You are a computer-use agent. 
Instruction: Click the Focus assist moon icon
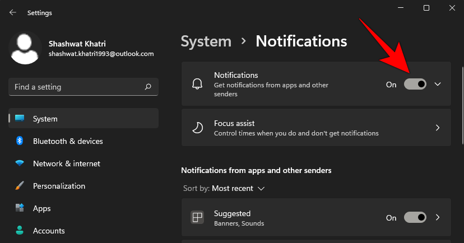click(x=197, y=128)
